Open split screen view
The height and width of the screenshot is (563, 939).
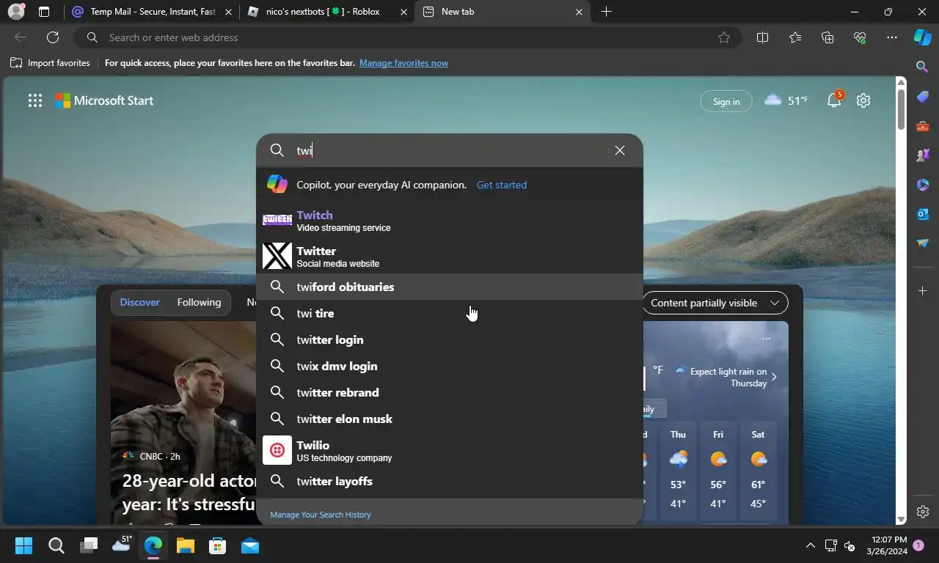pos(762,37)
